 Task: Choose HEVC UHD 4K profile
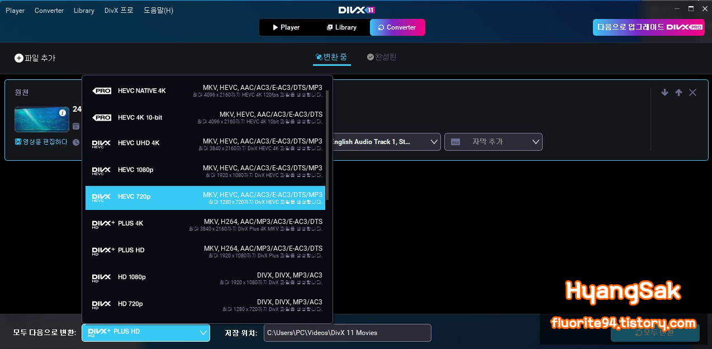click(x=205, y=144)
